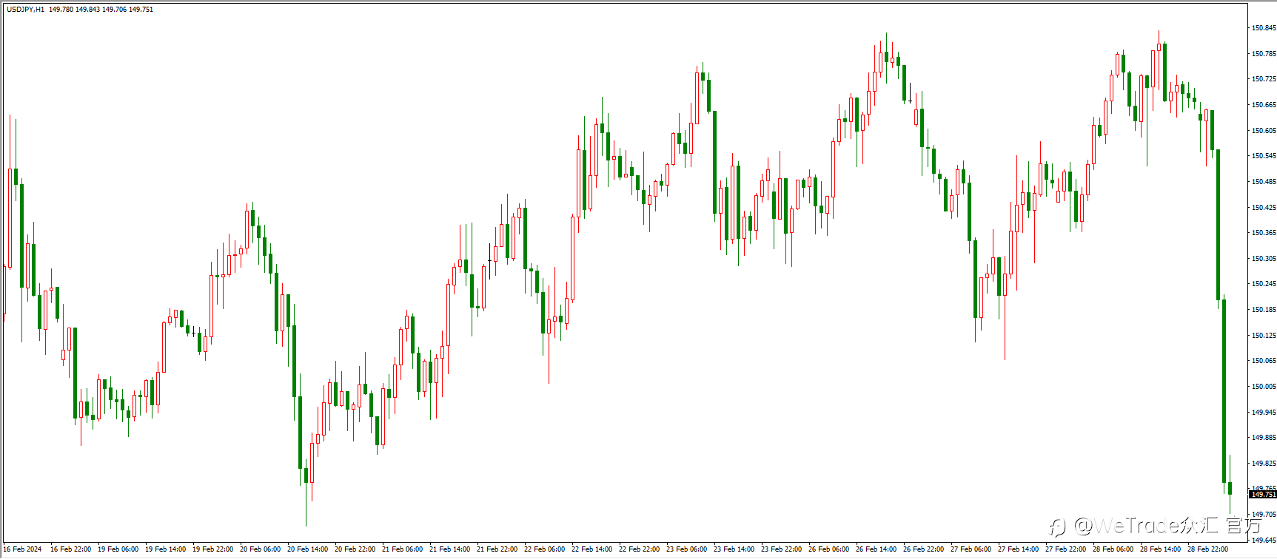Screen dimensions: 1277x559
Task: Click the 26 Feb 22:00 time label
Action: (924, 549)
